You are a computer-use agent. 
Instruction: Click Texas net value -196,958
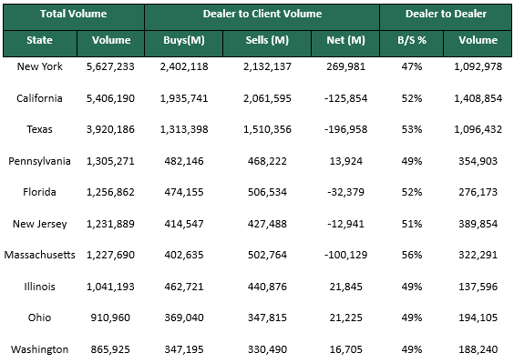pyautogui.click(x=345, y=129)
